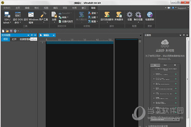The width and height of the screenshot is (191, 127).
Task: Click layout icon next to help
Action: [169, 8]
